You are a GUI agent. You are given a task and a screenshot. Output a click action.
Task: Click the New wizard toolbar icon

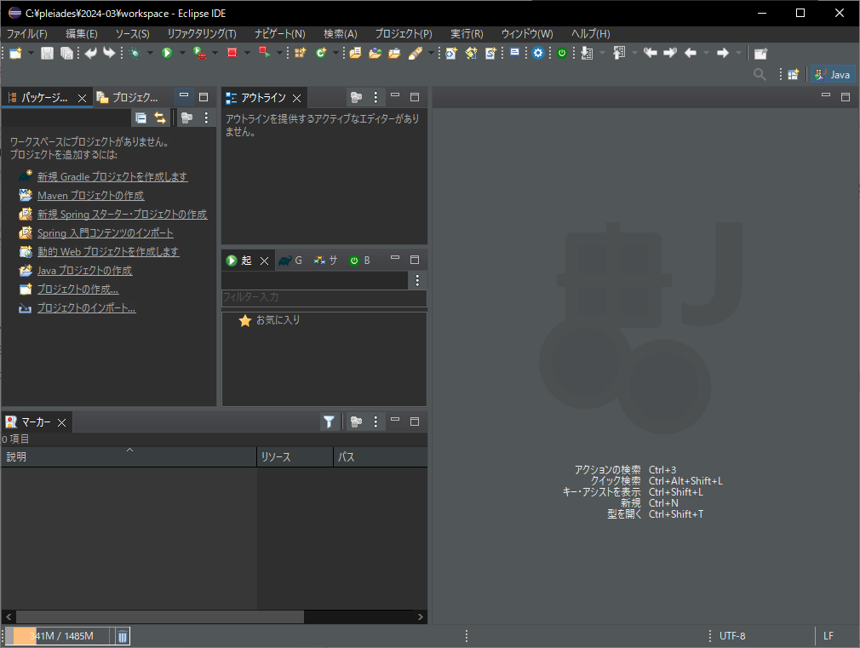[15, 54]
